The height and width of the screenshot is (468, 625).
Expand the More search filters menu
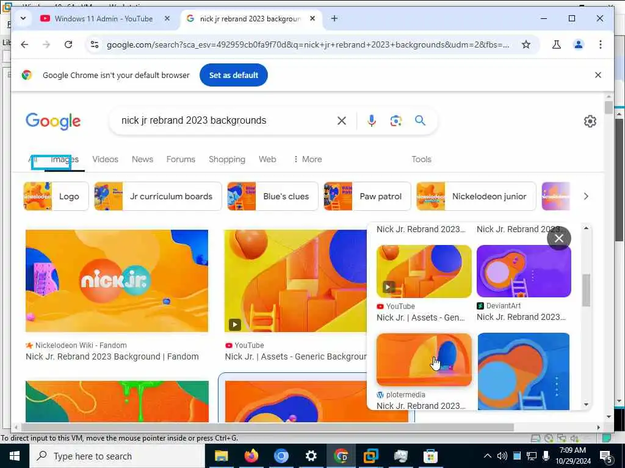point(308,159)
